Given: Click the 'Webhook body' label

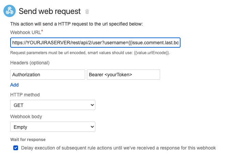Looking at the screenshot, I should click(26, 116).
